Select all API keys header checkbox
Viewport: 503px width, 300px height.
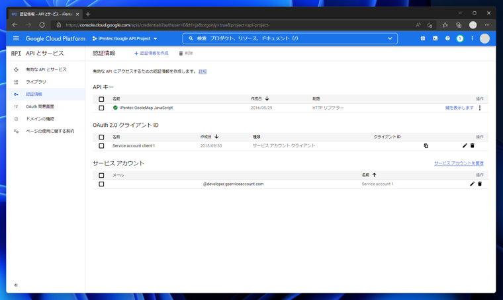(101, 99)
